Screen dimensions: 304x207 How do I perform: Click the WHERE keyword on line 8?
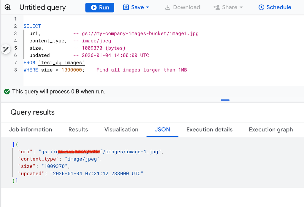(31, 70)
